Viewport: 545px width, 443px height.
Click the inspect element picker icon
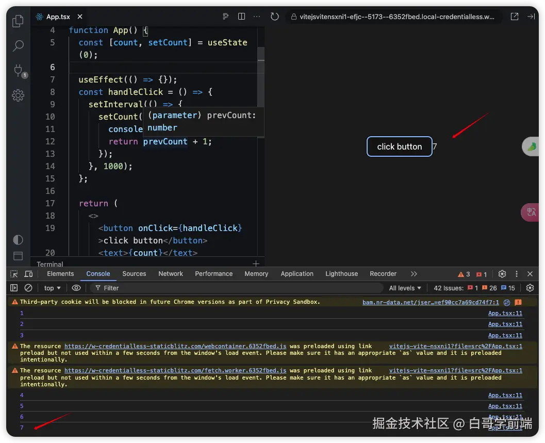(x=14, y=274)
